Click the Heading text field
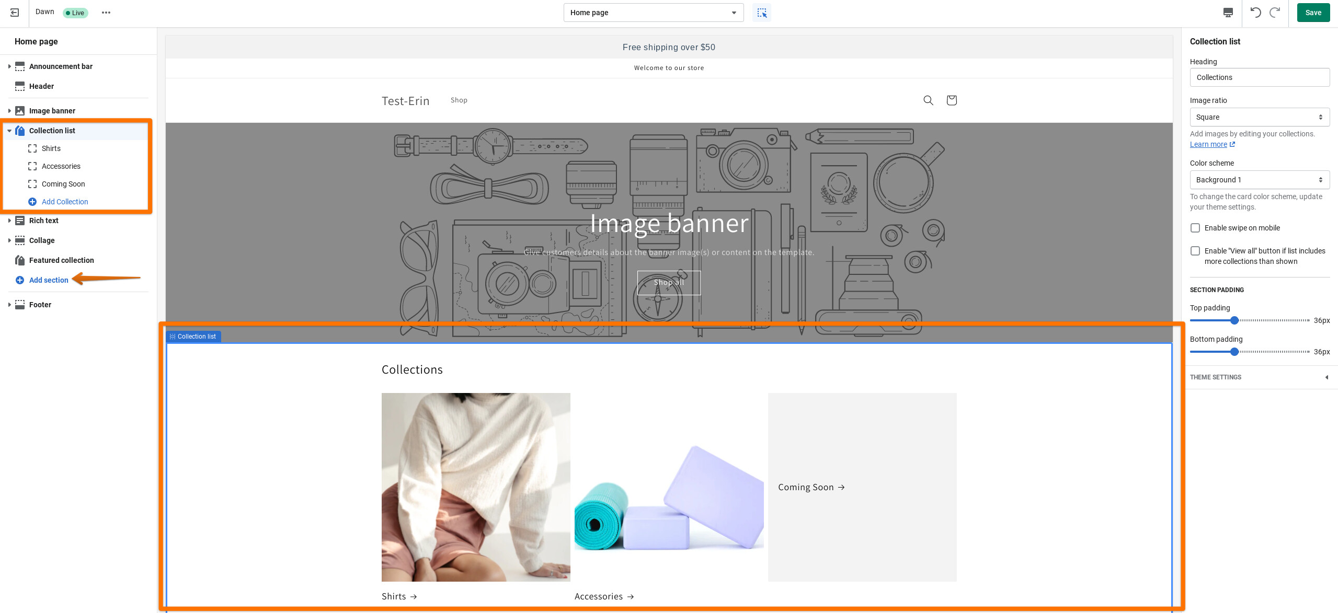The height and width of the screenshot is (613, 1338). [1259, 77]
